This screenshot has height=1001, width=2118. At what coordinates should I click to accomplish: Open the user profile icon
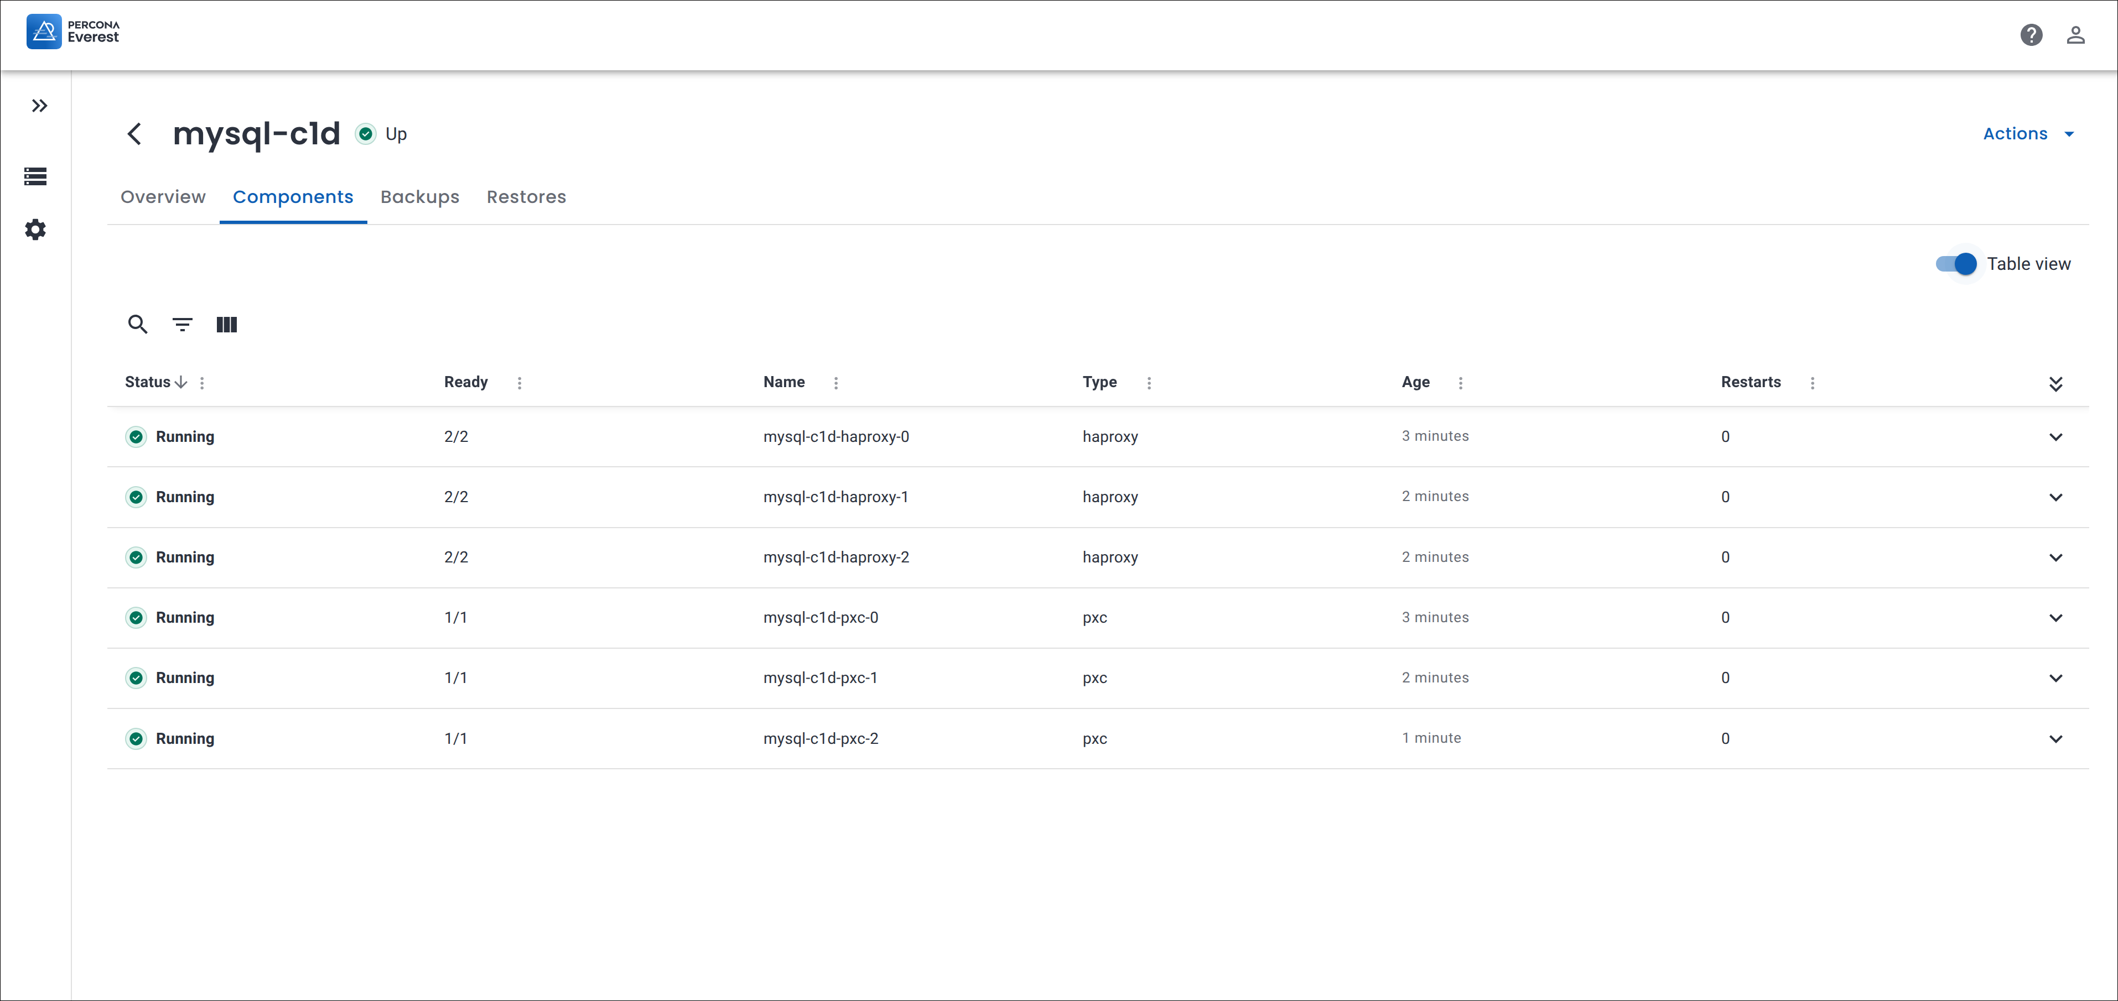pyautogui.click(x=2074, y=34)
